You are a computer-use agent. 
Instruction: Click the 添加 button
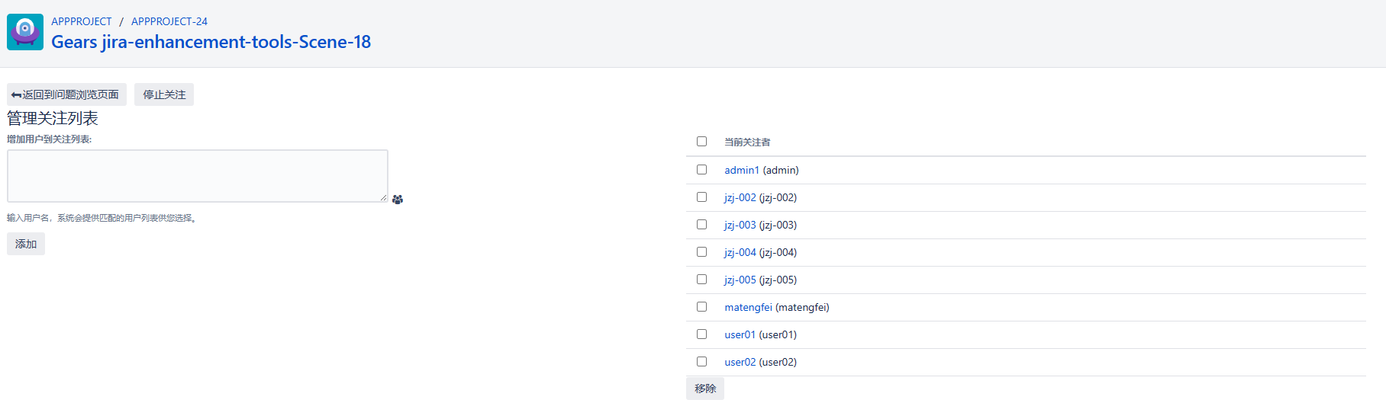(26, 244)
